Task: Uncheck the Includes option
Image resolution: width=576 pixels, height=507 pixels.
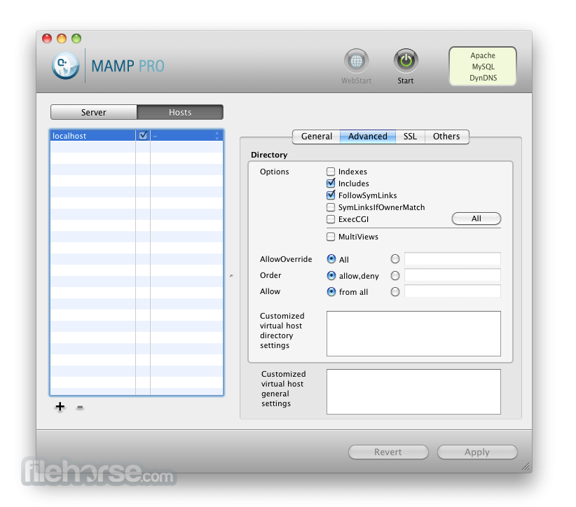Action: pyautogui.click(x=331, y=183)
